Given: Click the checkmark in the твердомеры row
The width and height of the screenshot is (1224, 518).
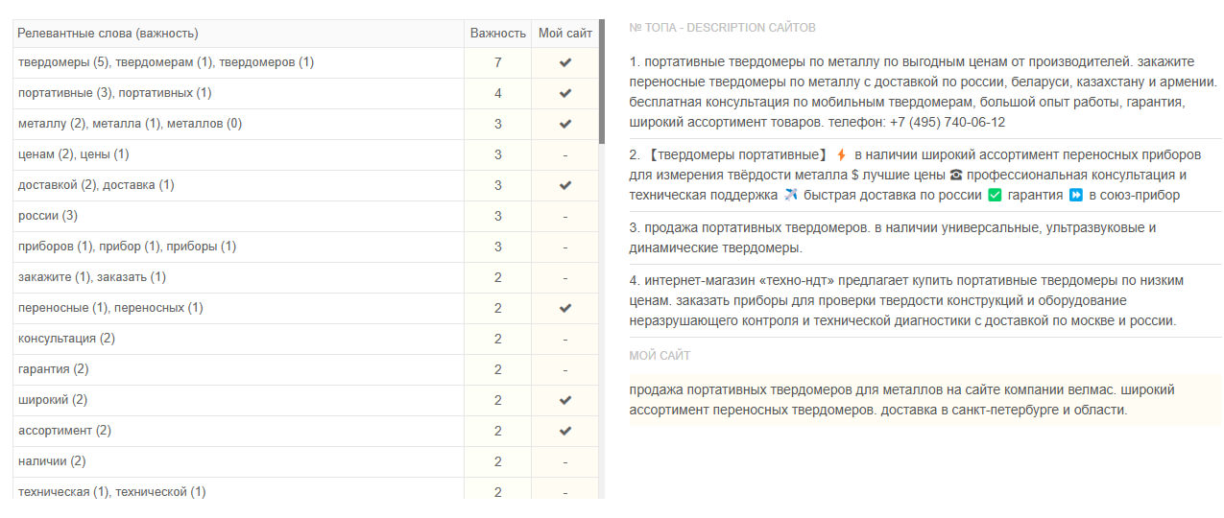Looking at the screenshot, I should pos(565,62).
